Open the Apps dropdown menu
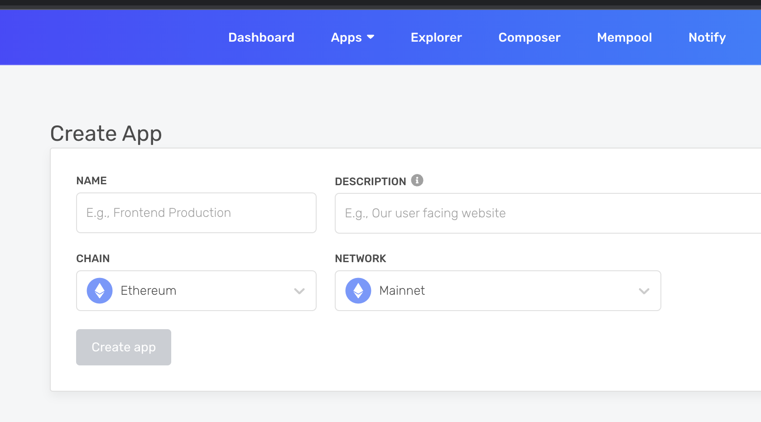761x422 pixels. click(x=352, y=37)
